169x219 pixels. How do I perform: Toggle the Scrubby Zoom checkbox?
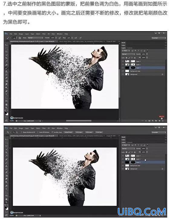click(52, 132)
